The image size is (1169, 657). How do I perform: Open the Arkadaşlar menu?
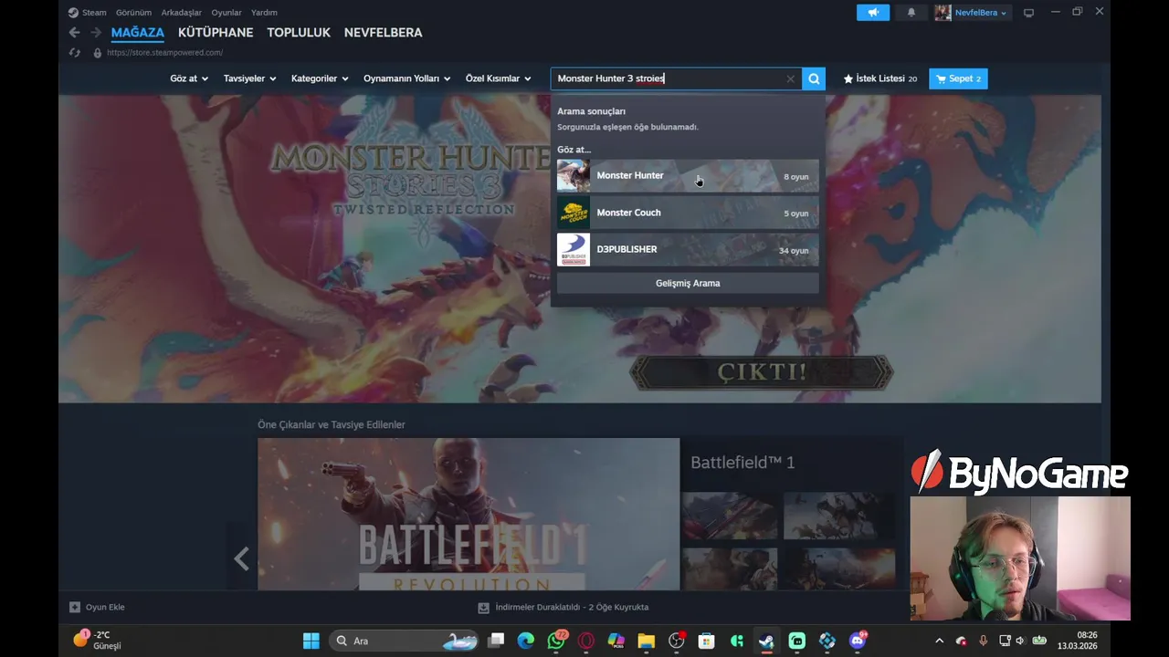click(x=181, y=13)
